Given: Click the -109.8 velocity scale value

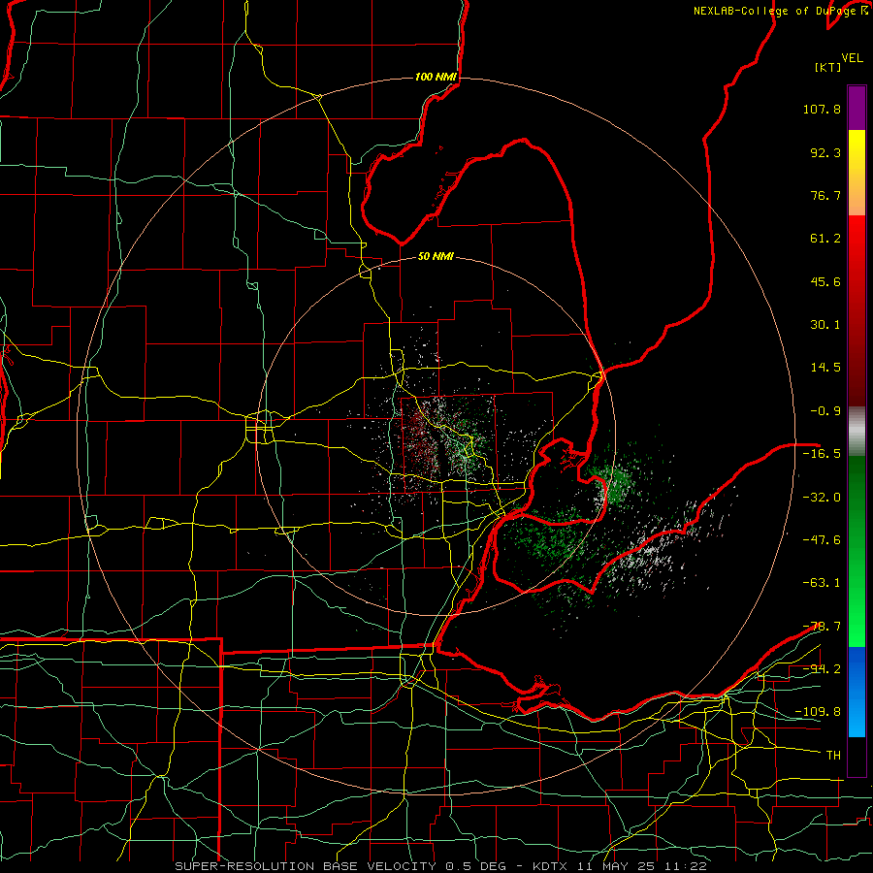Looking at the screenshot, I should pyautogui.click(x=818, y=712).
